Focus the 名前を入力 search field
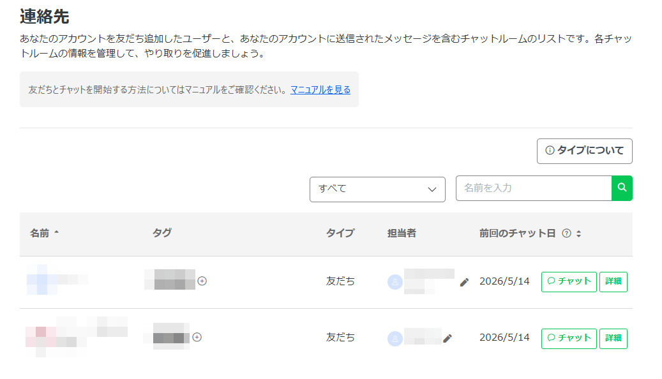The image size is (662, 379). [534, 188]
